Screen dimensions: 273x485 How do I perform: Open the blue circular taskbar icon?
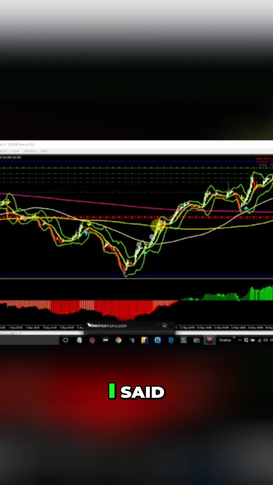[158, 340]
